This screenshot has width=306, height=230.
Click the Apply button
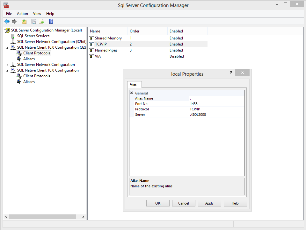(209, 203)
